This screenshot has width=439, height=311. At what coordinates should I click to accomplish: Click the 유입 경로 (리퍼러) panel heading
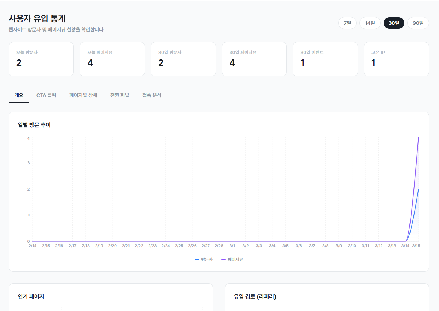[x=255, y=296]
